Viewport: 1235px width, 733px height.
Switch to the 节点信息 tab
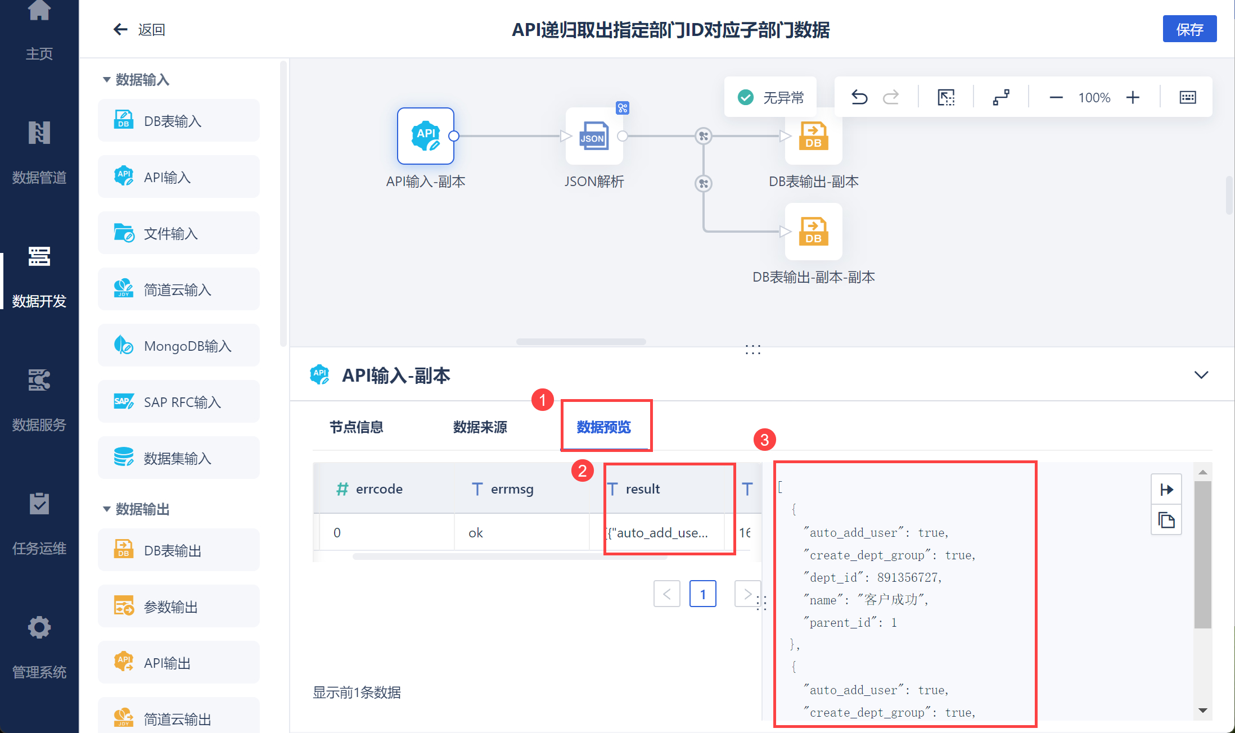pyautogui.click(x=356, y=427)
